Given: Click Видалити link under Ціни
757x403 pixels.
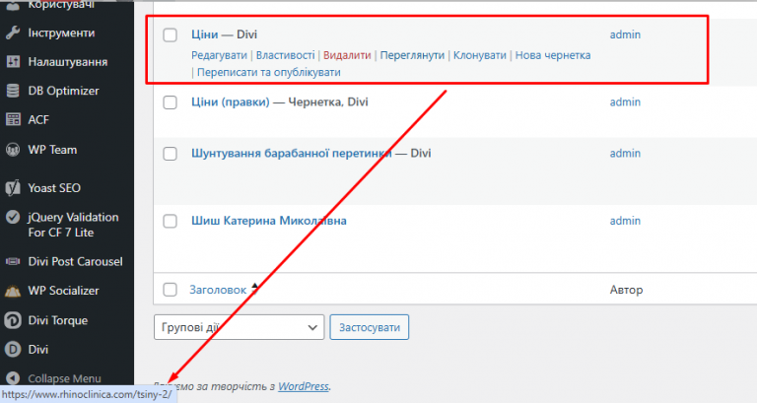Looking at the screenshot, I should (347, 55).
